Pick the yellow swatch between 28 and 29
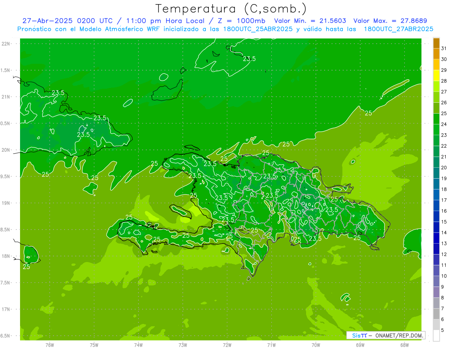 pyautogui.click(x=436, y=76)
